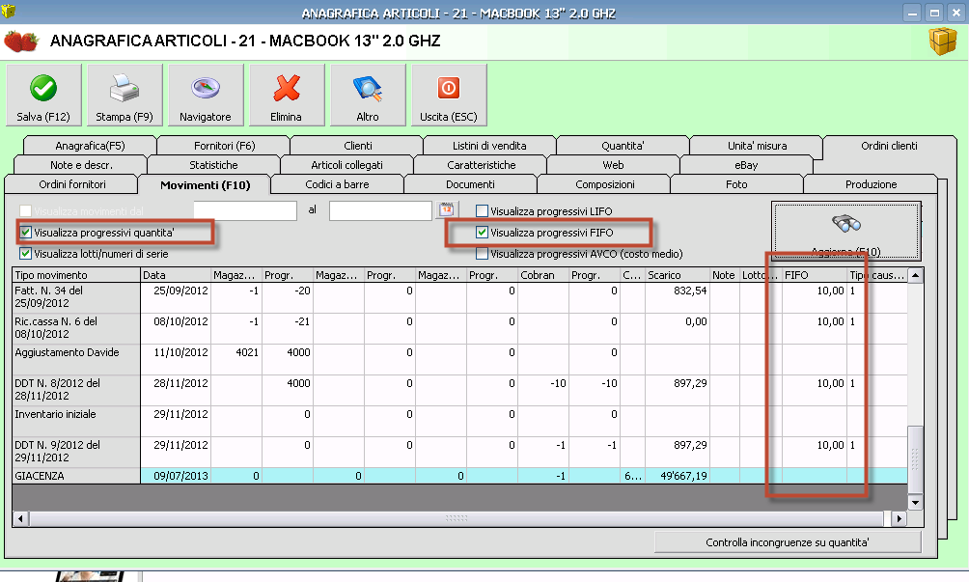Select row Ric.cassa N. 6 del 08/10/2012
Viewport: 969px width, 582px height.
tap(459, 329)
